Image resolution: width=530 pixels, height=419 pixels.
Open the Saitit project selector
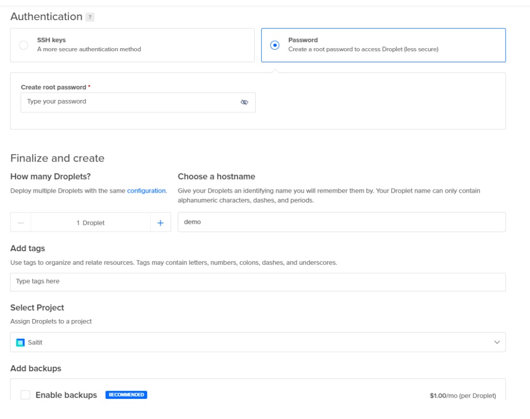click(258, 342)
